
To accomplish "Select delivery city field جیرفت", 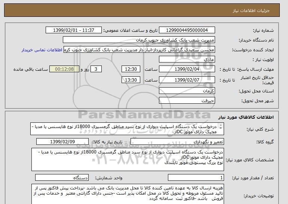I will click(x=187, y=101).
